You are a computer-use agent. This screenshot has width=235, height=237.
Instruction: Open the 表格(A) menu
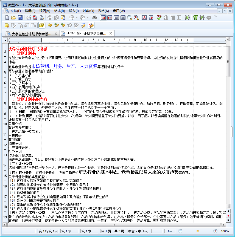(x=103, y=11)
